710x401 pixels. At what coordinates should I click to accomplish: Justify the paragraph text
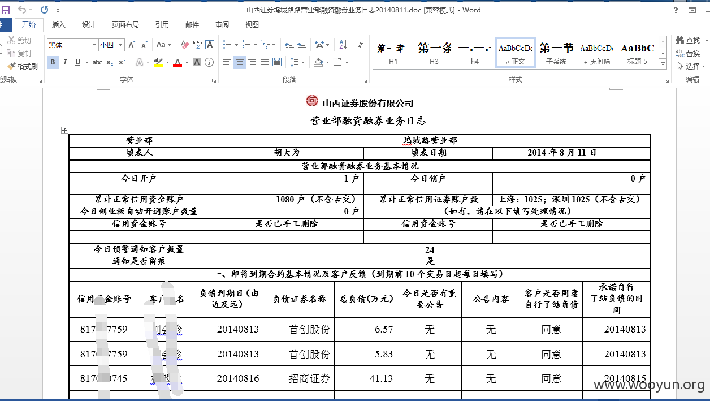(x=265, y=62)
